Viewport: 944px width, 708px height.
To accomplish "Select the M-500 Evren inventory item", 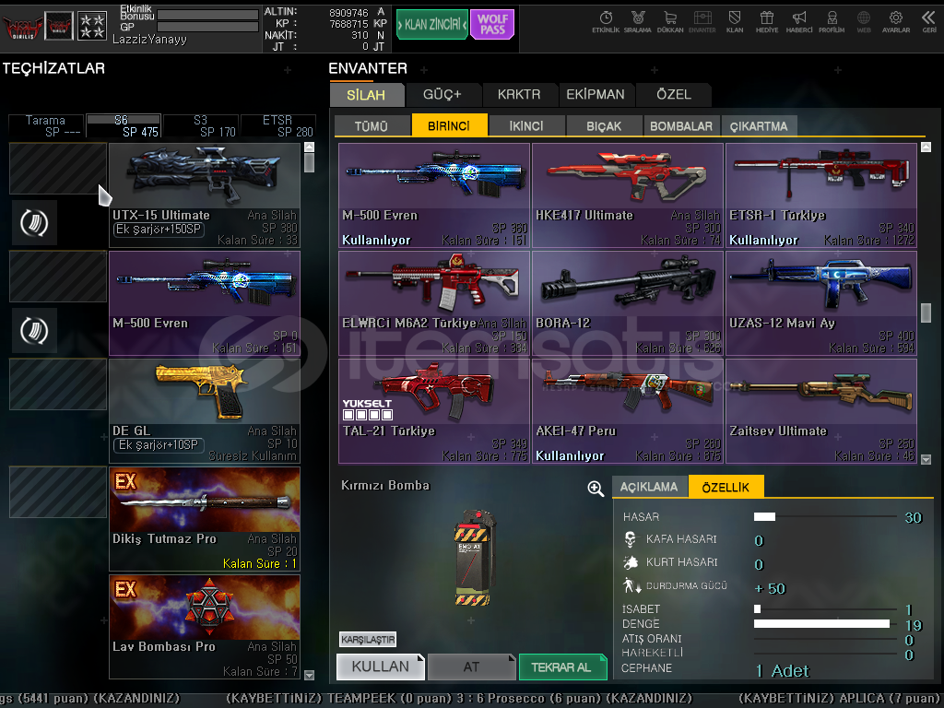I will tap(434, 195).
